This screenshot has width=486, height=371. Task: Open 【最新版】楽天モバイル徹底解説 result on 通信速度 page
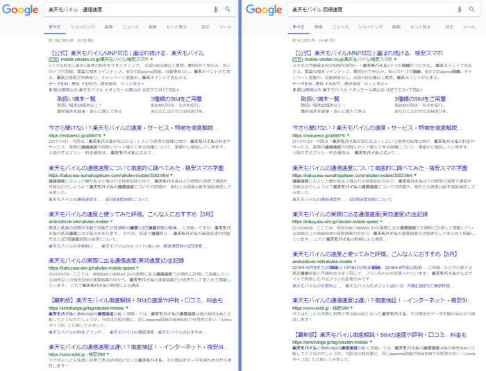pos(136,300)
